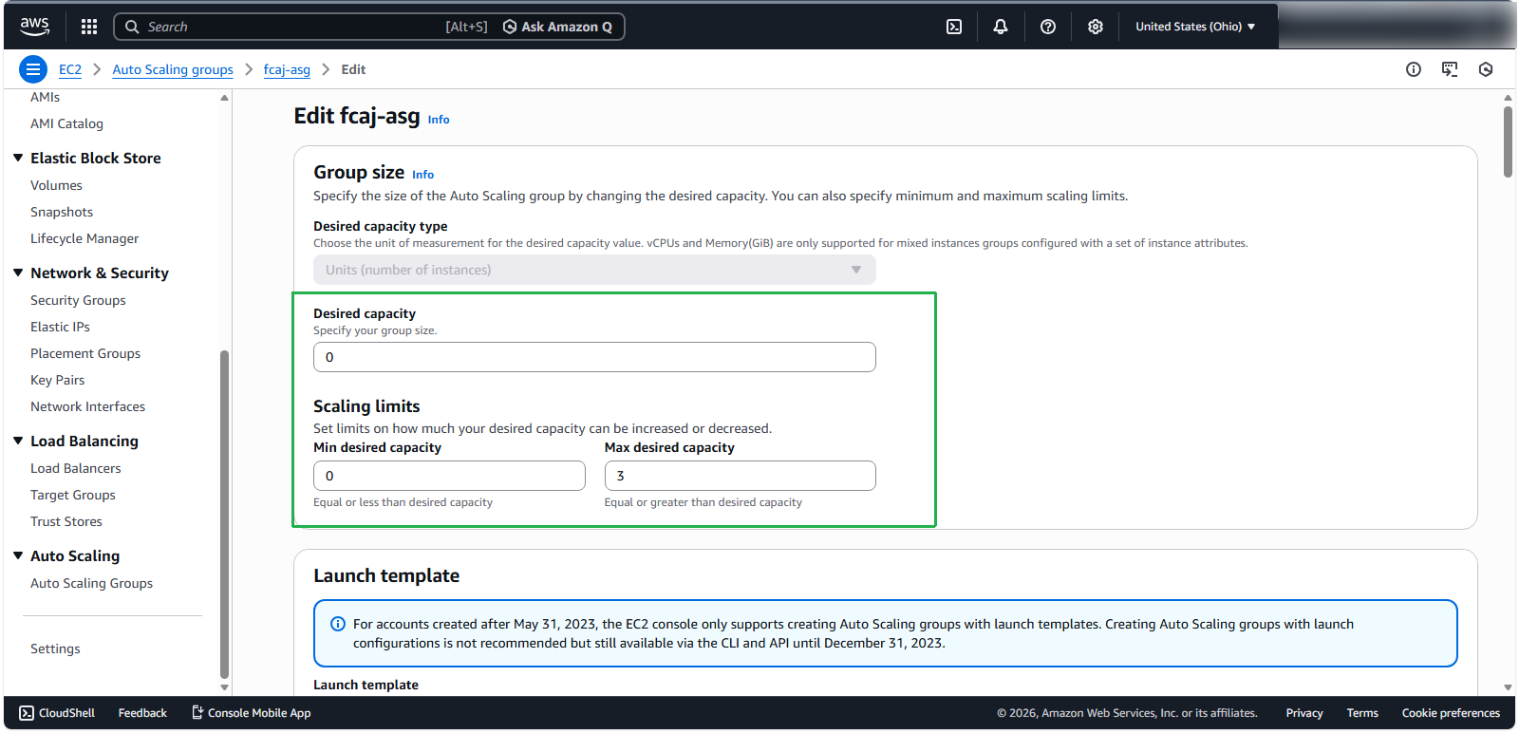
Task: Click the sidebar scroll up arrow
Action: pos(224,97)
